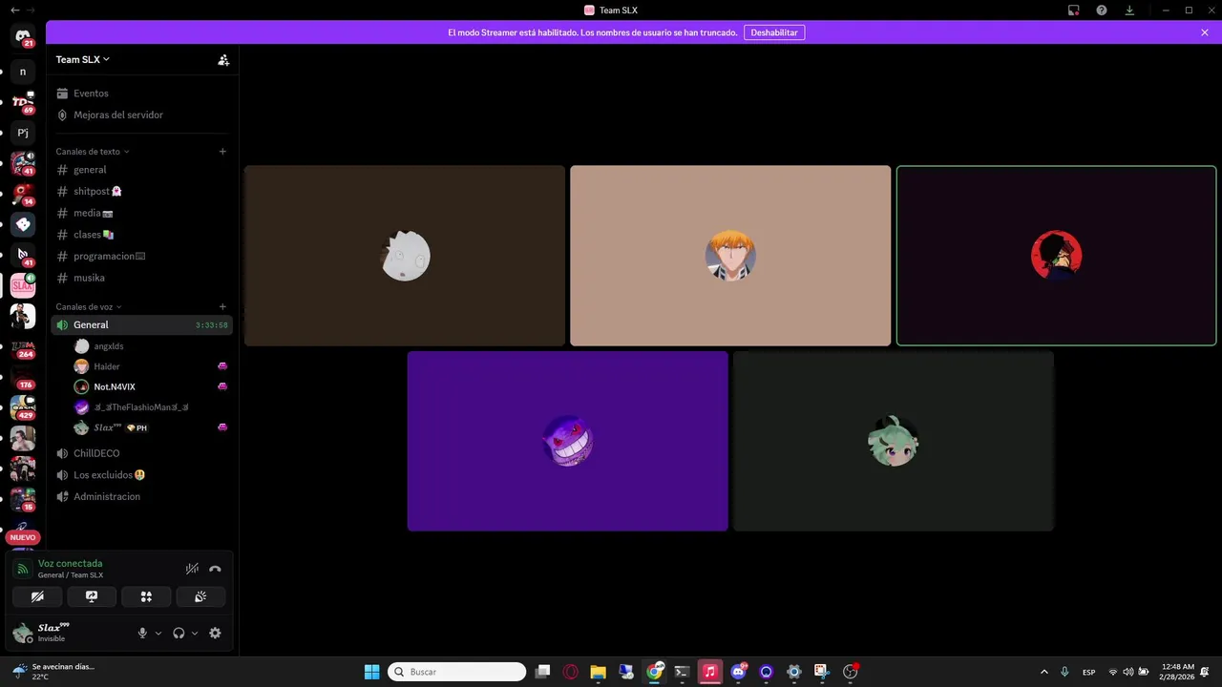
Task: Select General voice channel
Action: click(141, 324)
